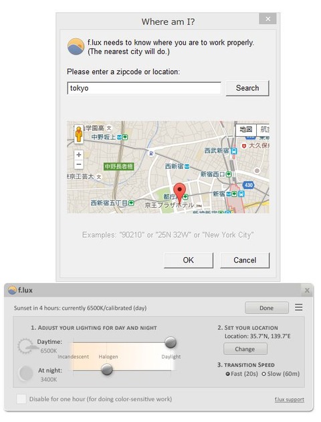
Task: Click the Halogen label under the slider
Action: [108, 357]
